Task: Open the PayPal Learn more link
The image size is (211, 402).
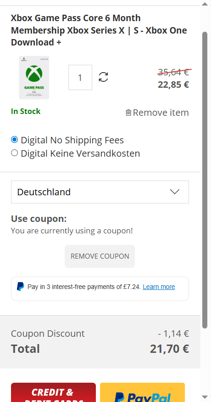Action: click(159, 287)
